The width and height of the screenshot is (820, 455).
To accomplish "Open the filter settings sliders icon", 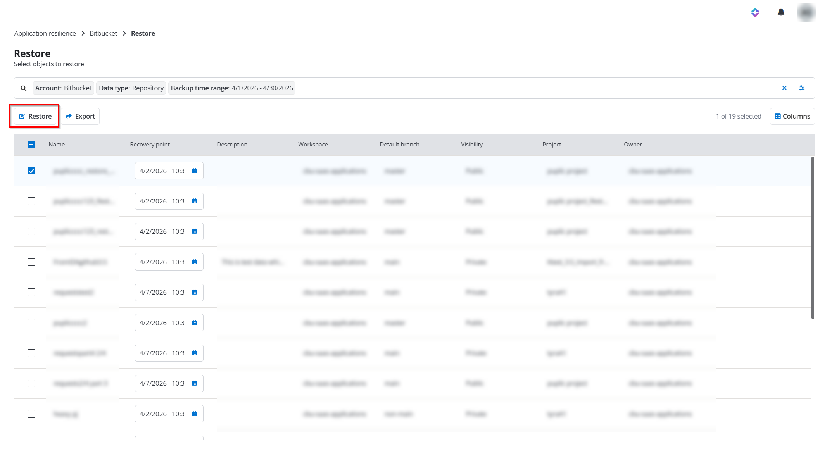I will [802, 88].
